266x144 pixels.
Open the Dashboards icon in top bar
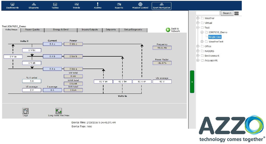coord(13,4)
